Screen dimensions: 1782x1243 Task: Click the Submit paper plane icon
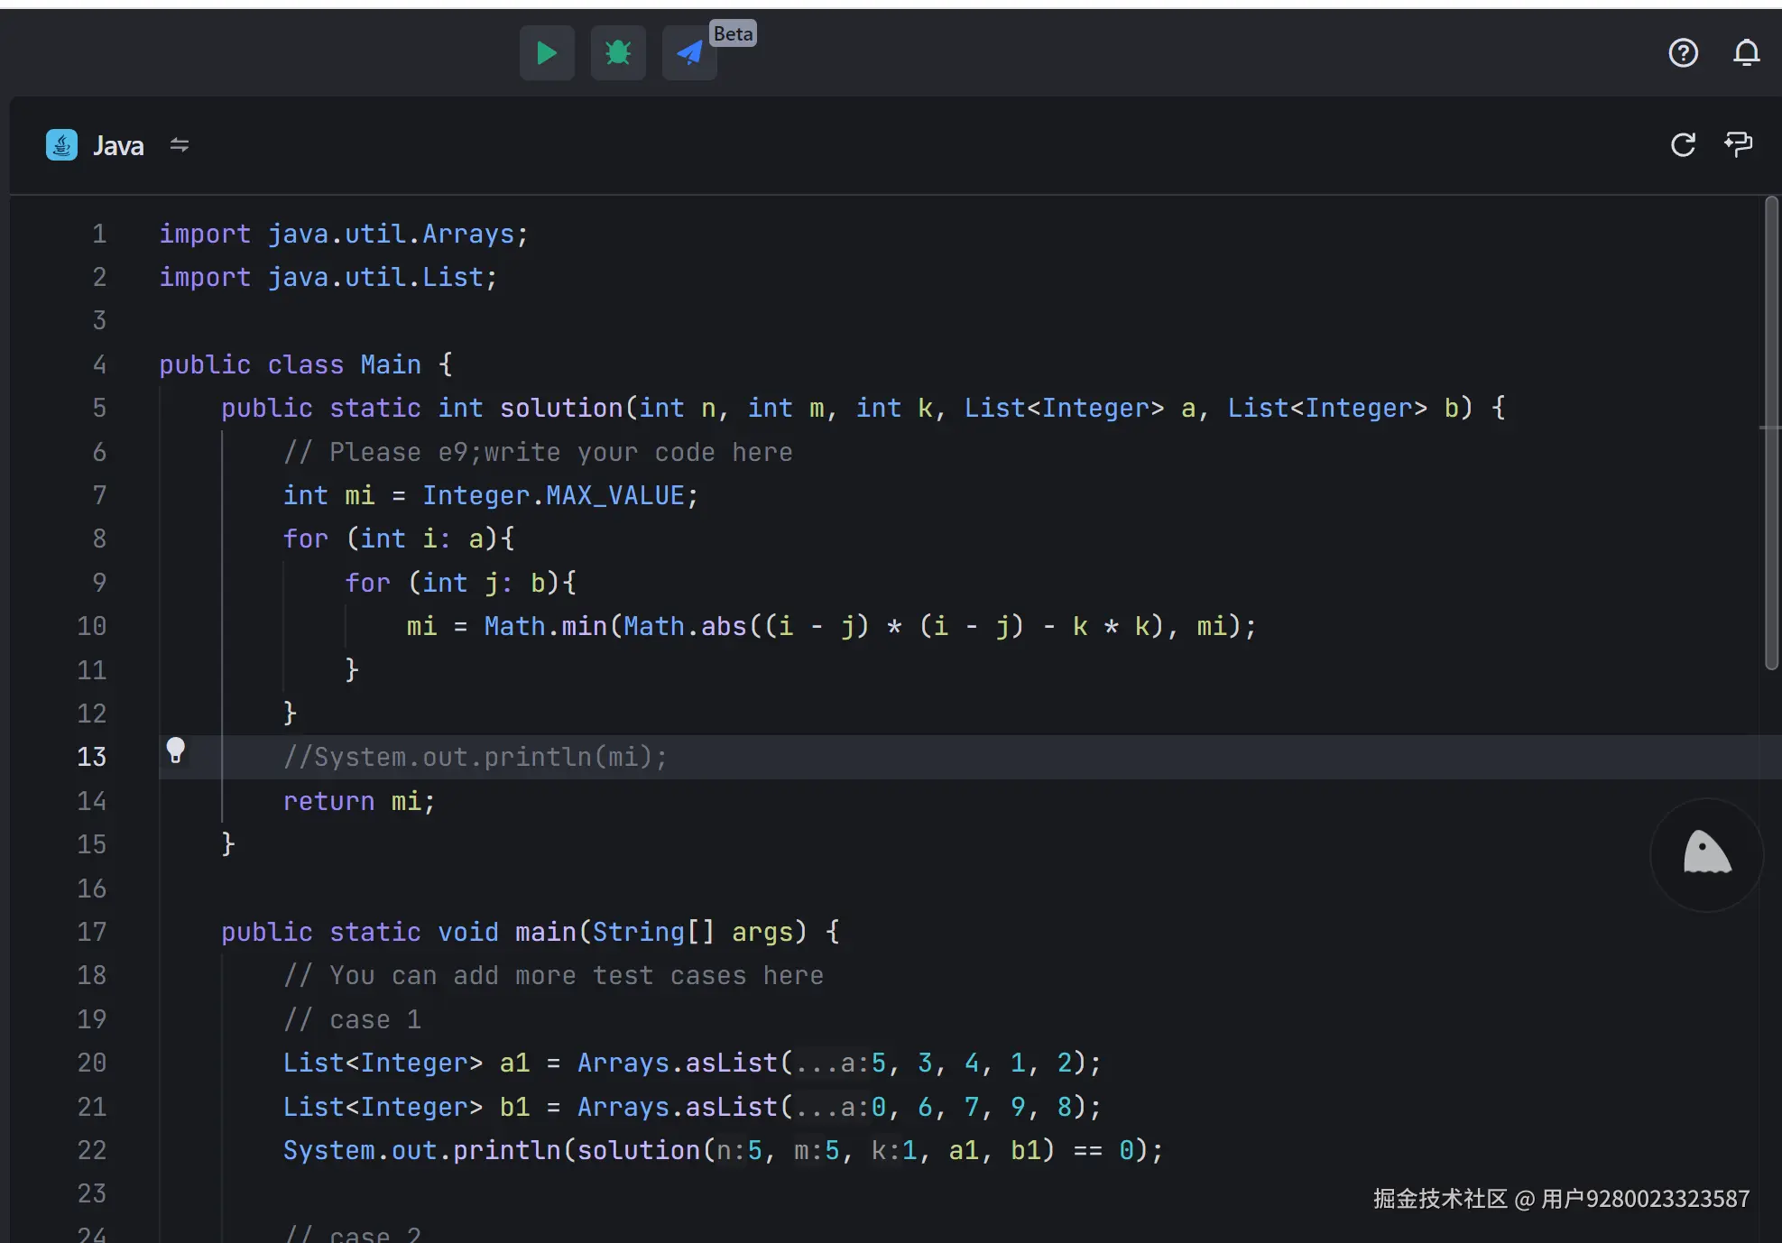tap(689, 53)
